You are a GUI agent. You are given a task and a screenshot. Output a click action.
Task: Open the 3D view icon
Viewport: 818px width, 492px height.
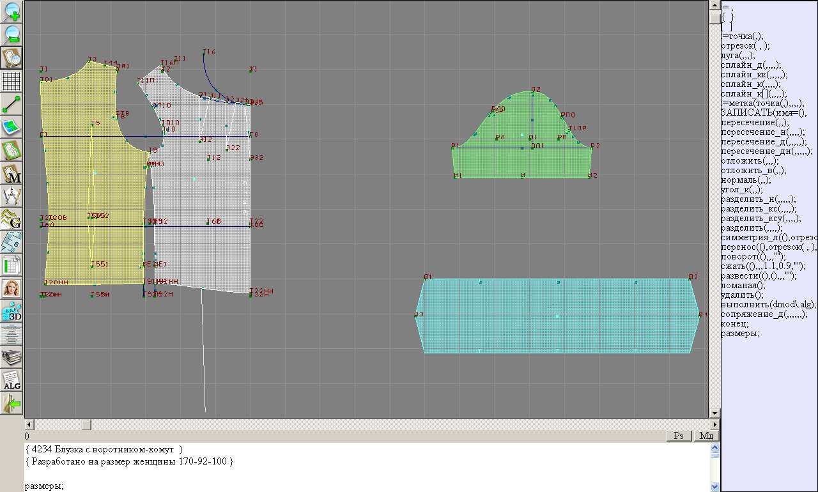coord(12,311)
